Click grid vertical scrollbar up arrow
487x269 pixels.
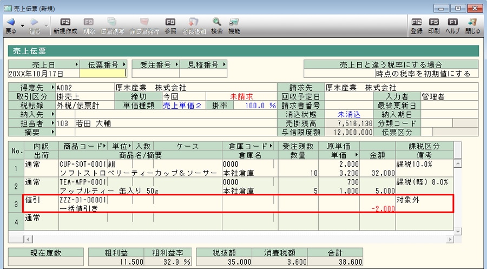coord(458,163)
